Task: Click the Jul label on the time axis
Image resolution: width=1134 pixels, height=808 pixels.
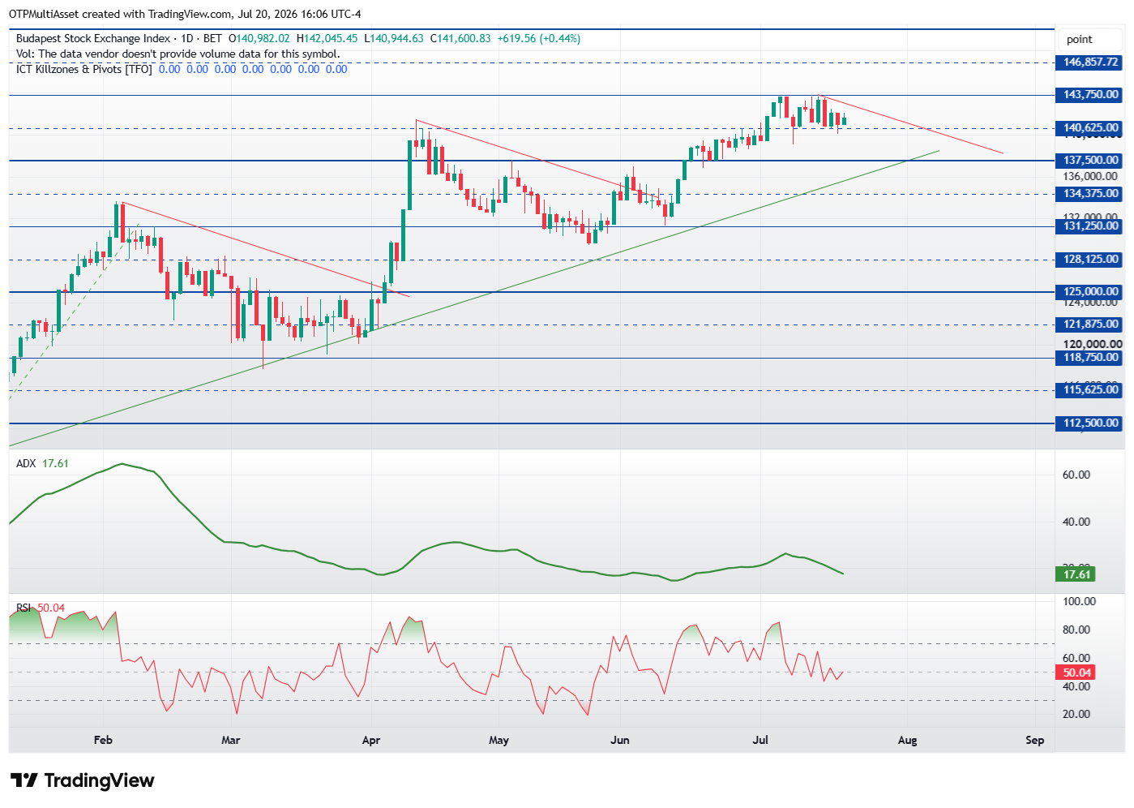Action: [x=760, y=740]
